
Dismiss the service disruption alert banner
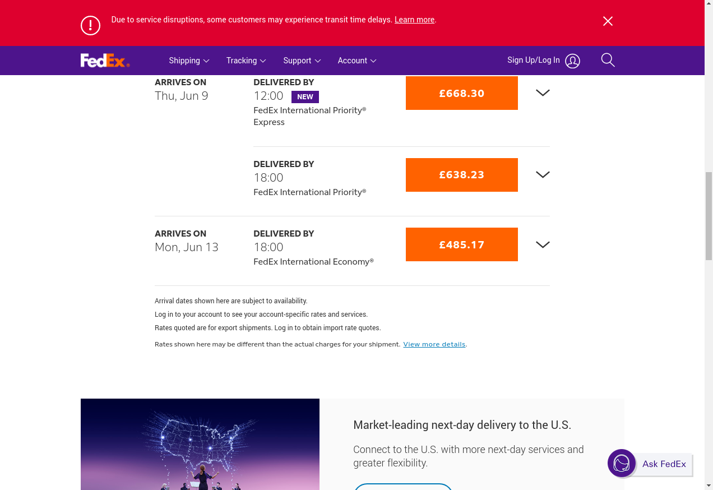tap(608, 21)
